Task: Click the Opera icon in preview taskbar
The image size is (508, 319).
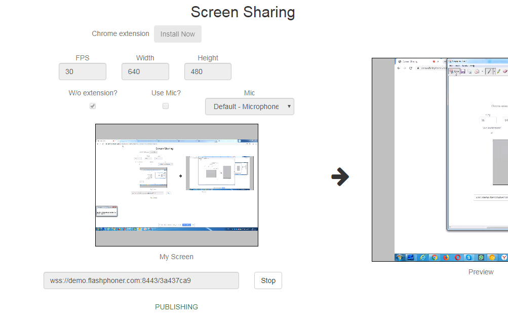Action: [457, 257]
